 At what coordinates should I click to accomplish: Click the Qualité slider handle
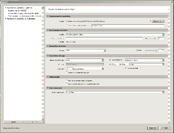click(x=156, y=51)
